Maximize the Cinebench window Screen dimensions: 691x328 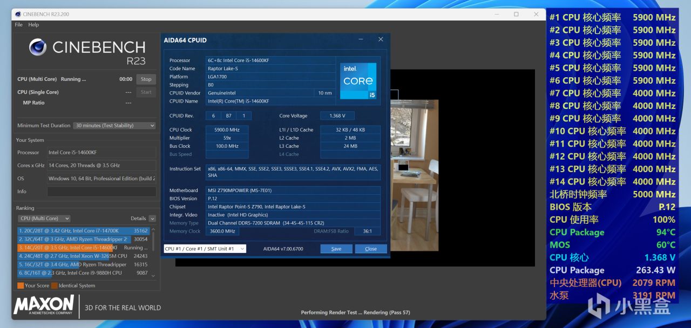point(516,14)
